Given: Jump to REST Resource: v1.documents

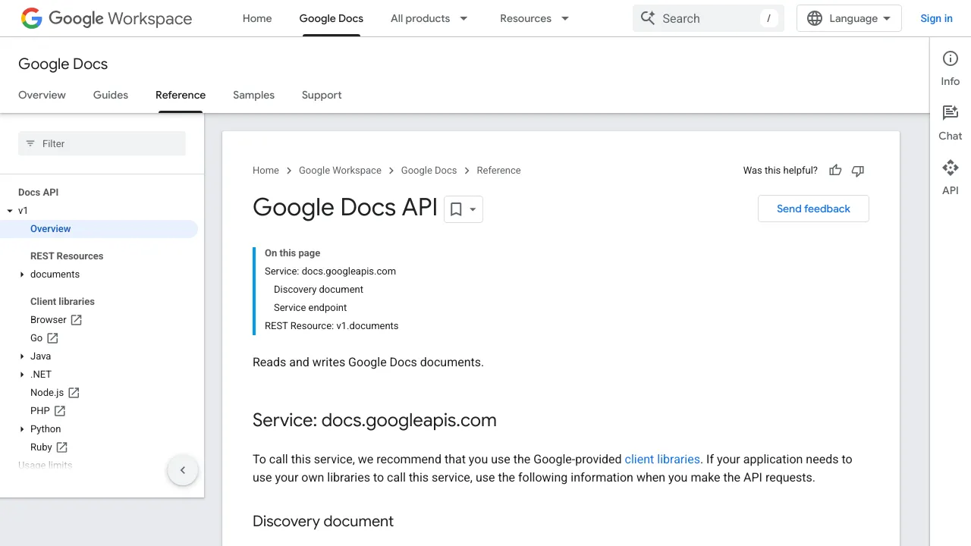Looking at the screenshot, I should [x=332, y=326].
